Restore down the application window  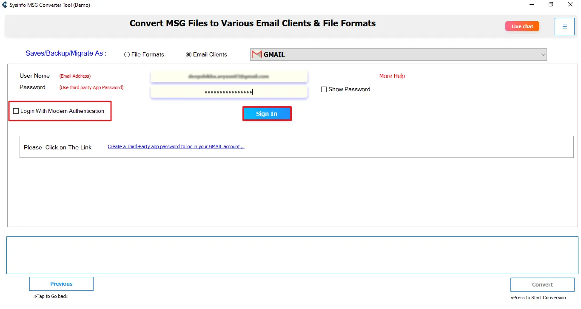coord(551,5)
